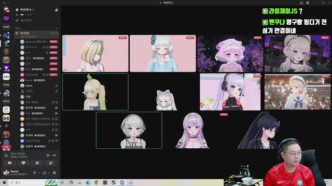Toggle noise suppression waveform icon
This screenshot has width=332, height=186.
click(48, 156)
